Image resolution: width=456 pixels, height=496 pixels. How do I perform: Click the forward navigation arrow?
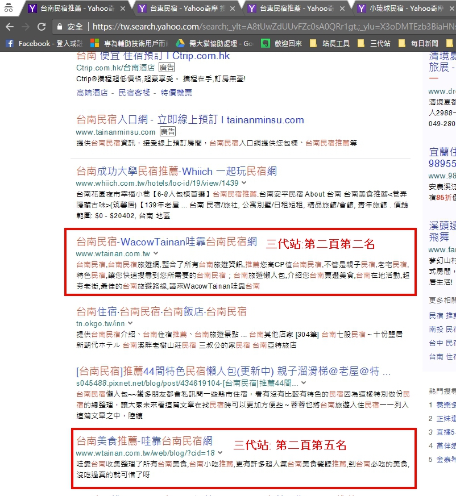pos(26,27)
